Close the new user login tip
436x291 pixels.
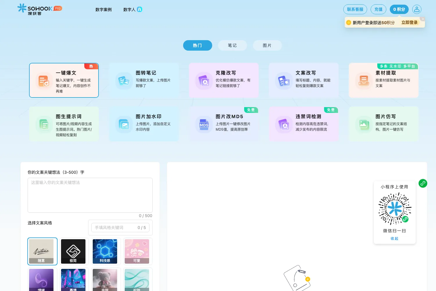click(423, 19)
